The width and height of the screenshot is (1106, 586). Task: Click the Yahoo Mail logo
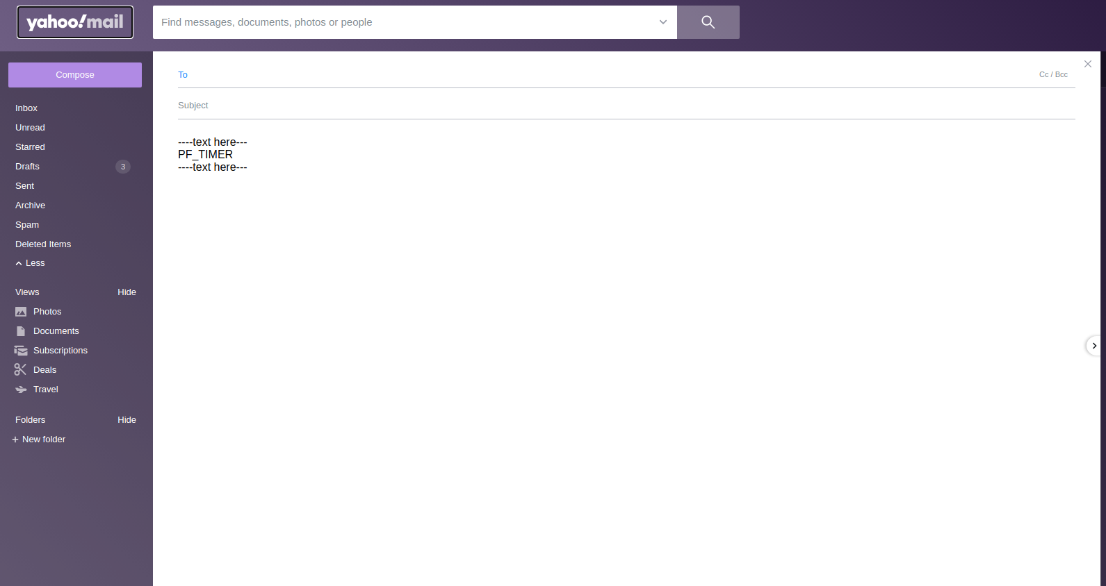coord(75,22)
